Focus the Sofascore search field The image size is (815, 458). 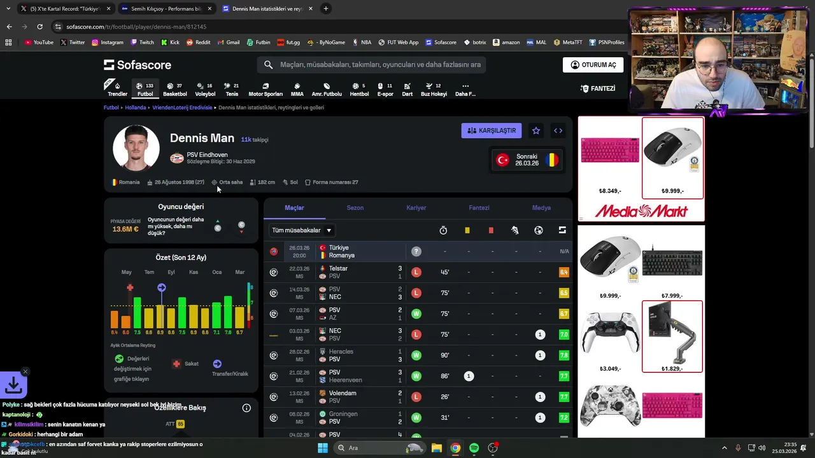tap(372, 64)
